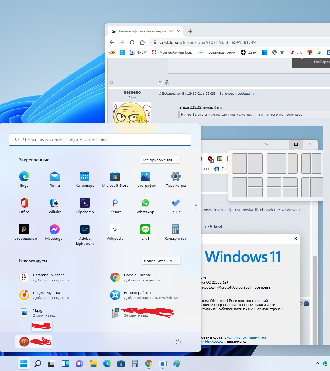Image resolution: width=330 pixels, height=371 pixels.
Task: Open Edge from pinned apps
Action: [24, 179]
